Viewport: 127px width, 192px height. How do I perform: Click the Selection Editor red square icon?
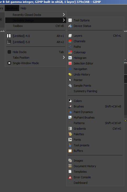(70, 63)
